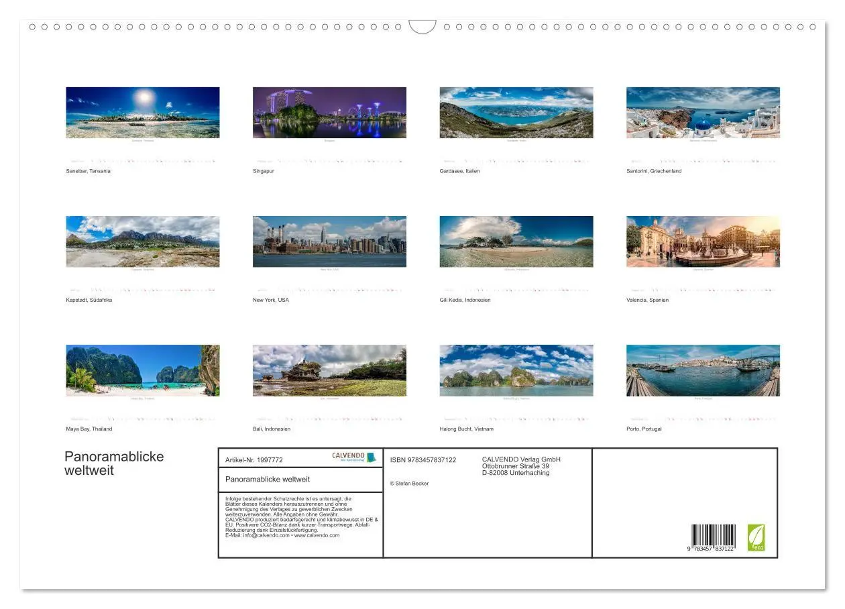Select the Porto, Portugal harbor thumbnail

(703, 370)
